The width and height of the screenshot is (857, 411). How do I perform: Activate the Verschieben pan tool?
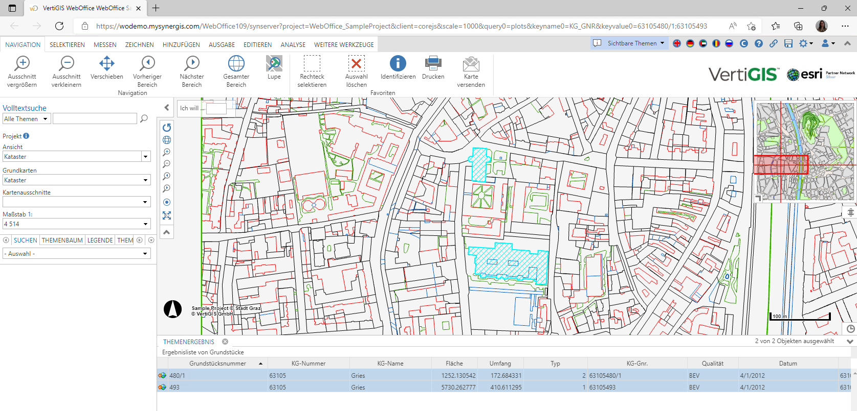point(106,64)
